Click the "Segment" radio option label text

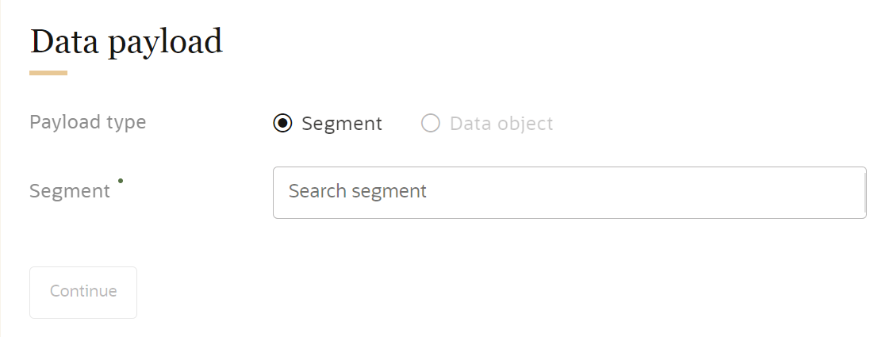(342, 124)
